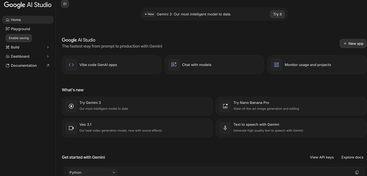Screen dimensions: 367x176
Task: Copy the code snippet using the copy icon
Action: [357, 173]
